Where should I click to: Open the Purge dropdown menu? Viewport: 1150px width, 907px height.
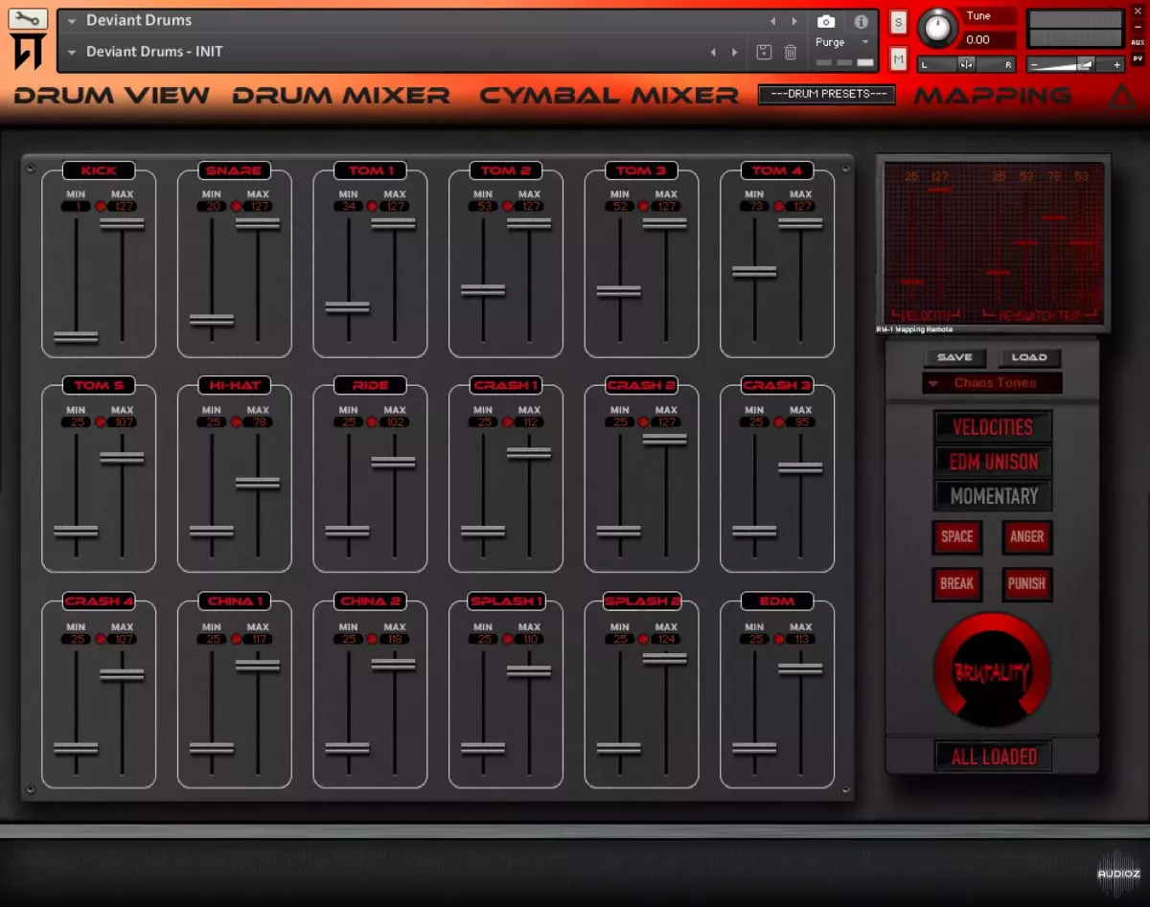click(x=842, y=42)
